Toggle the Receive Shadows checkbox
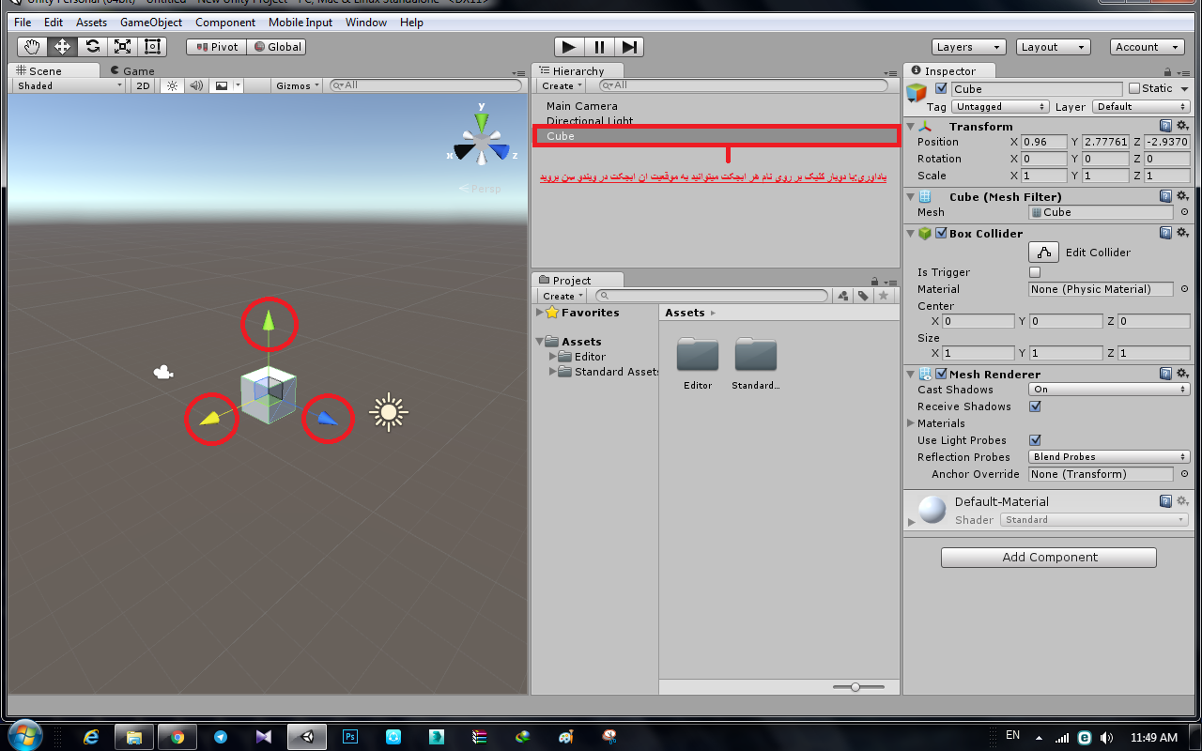The height and width of the screenshot is (751, 1202). [1035, 406]
